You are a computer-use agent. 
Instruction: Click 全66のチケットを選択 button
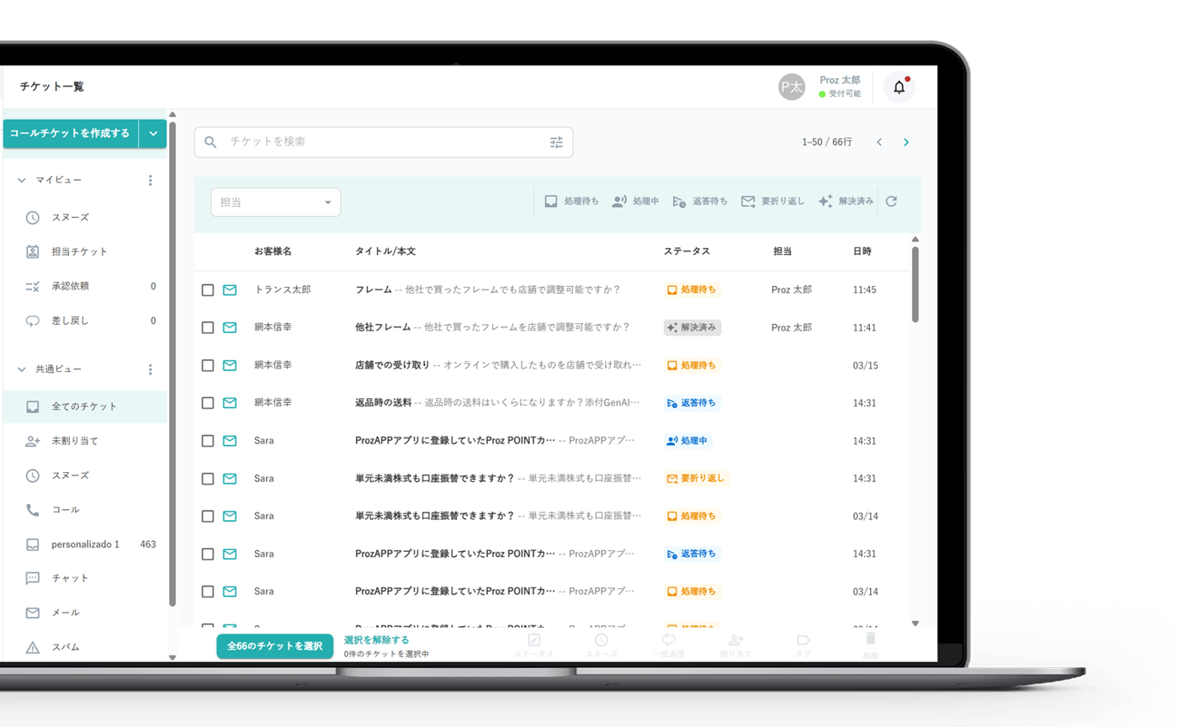(x=275, y=646)
